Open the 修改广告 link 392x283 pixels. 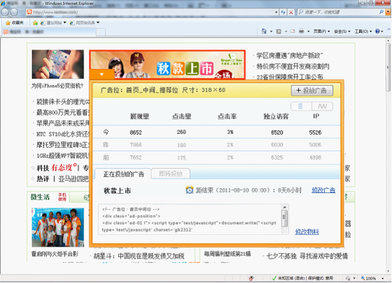click(324, 190)
